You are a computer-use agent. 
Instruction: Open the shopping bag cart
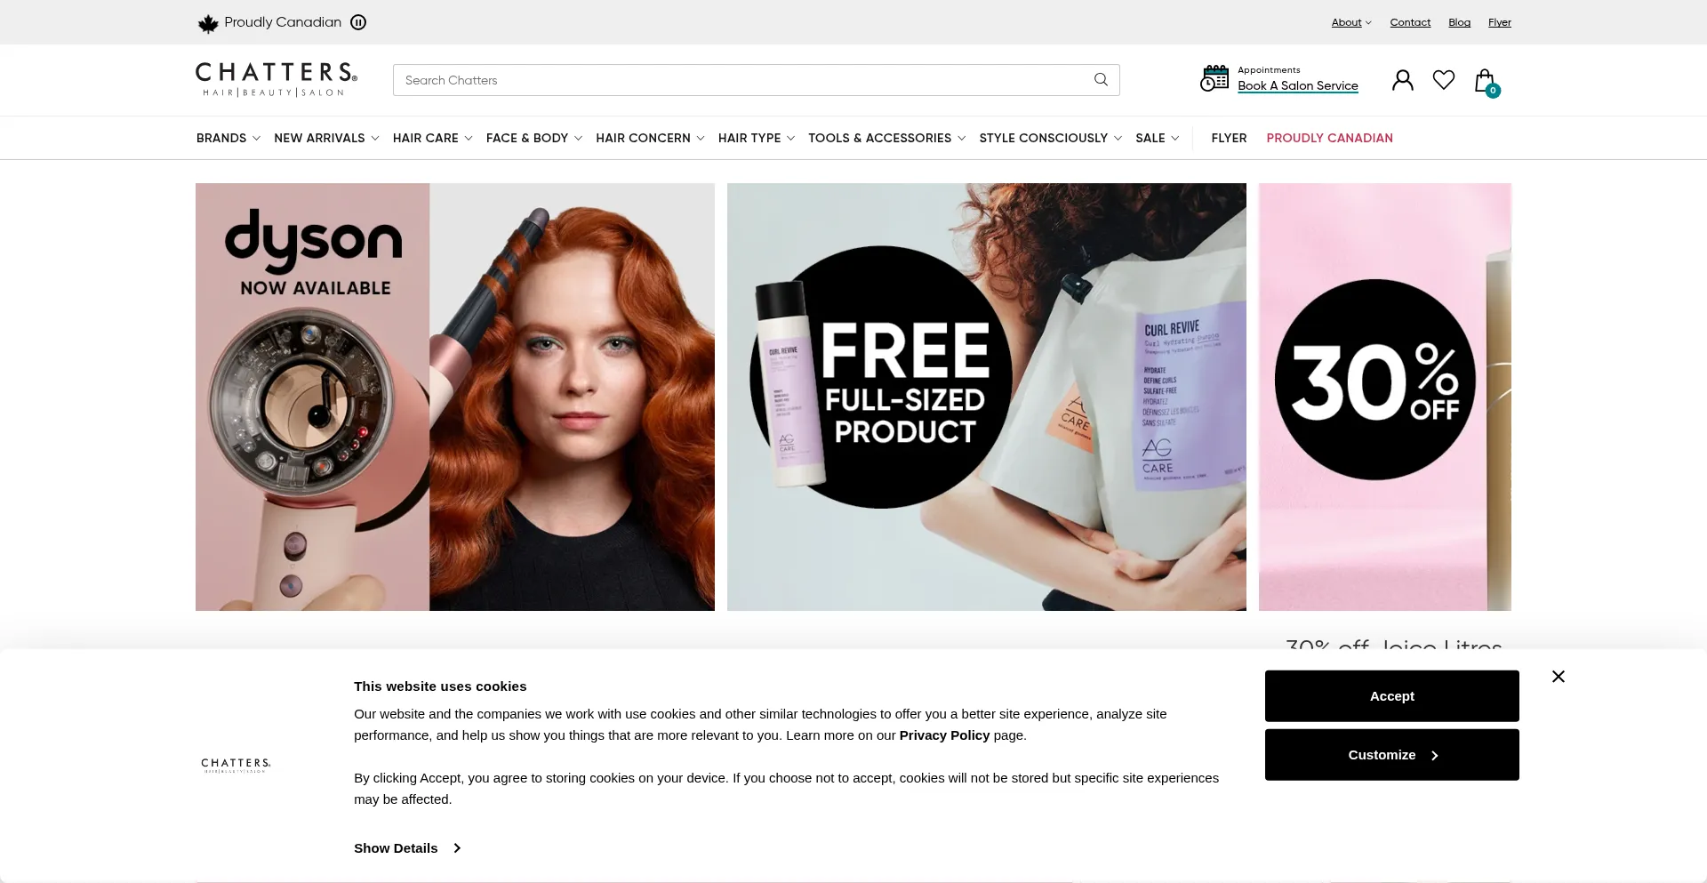1485,82
